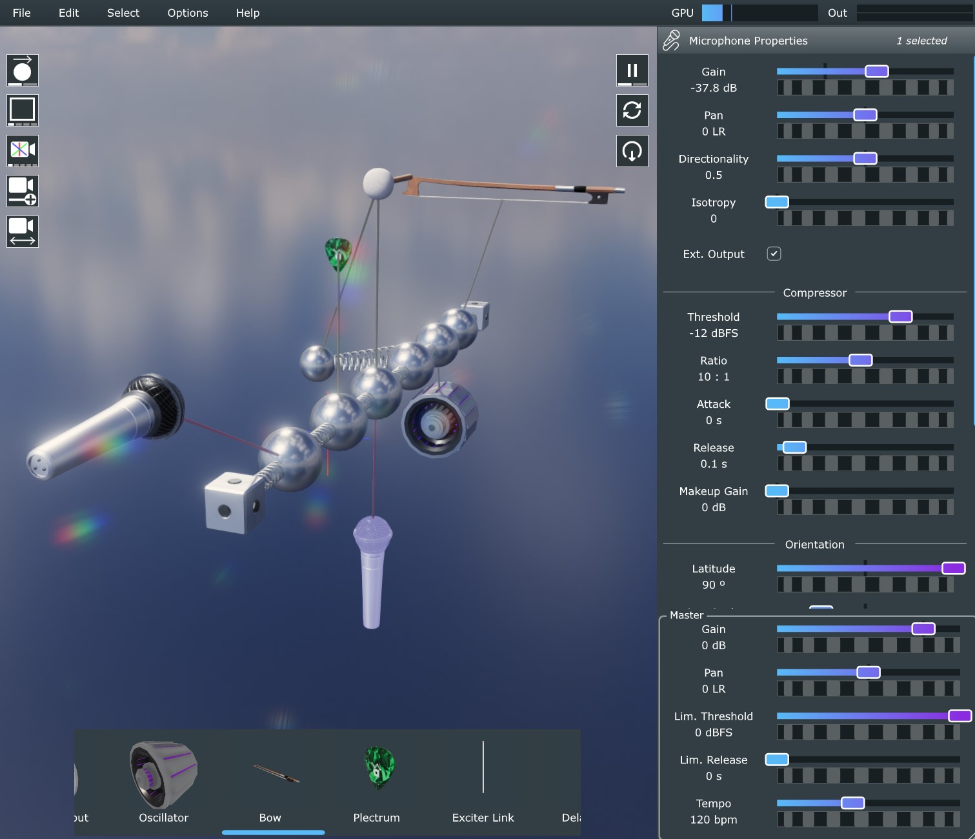Screen dimensions: 975x839
Task: Open the Options menu
Action: click(188, 13)
